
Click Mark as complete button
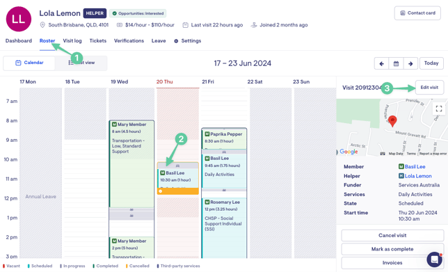pos(392,249)
